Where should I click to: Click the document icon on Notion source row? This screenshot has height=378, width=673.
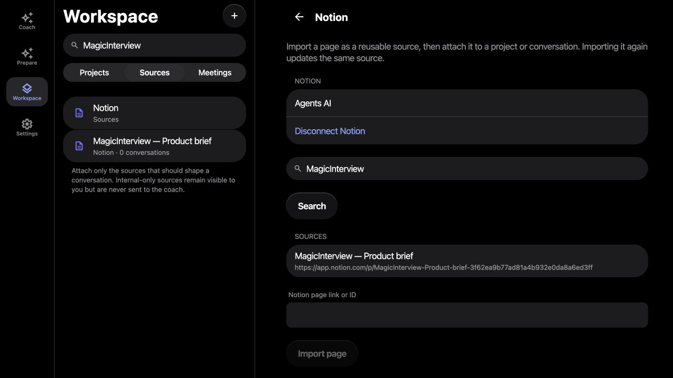[79, 113]
